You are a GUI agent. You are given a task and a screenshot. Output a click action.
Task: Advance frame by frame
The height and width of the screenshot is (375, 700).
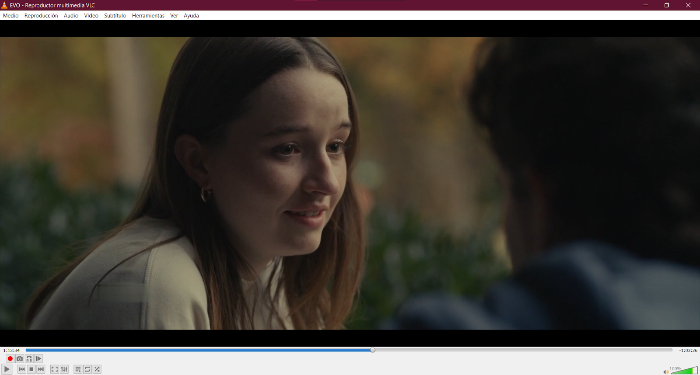[38, 358]
